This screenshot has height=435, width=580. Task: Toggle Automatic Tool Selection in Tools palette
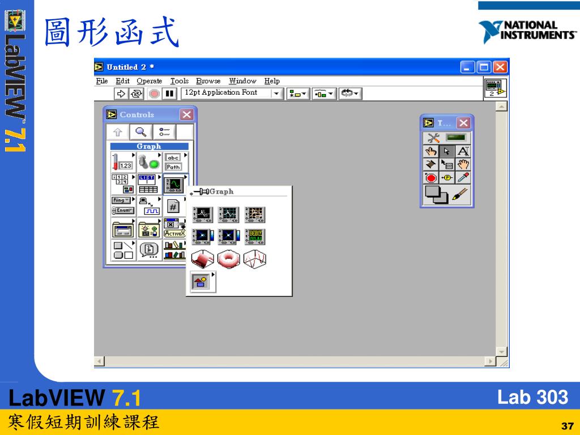point(447,138)
